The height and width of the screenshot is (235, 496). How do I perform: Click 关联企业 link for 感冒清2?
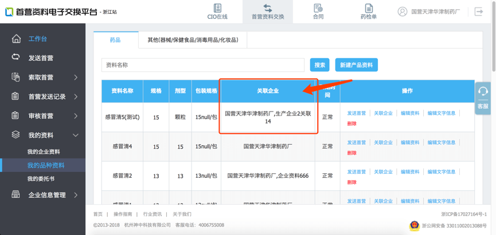click(384, 172)
